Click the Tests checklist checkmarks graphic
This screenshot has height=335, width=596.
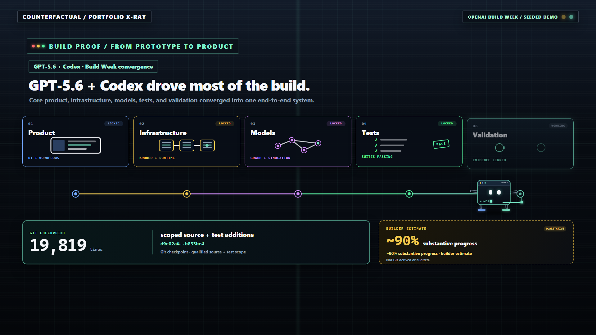point(391,145)
